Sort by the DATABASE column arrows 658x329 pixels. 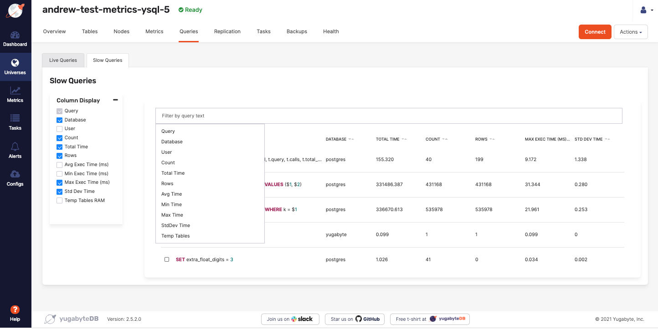pyautogui.click(x=351, y=139)
